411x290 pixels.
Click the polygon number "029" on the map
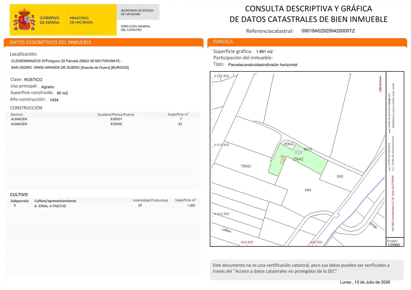298,152
